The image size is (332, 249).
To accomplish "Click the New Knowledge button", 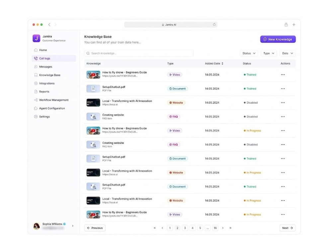I will point(278,39).
